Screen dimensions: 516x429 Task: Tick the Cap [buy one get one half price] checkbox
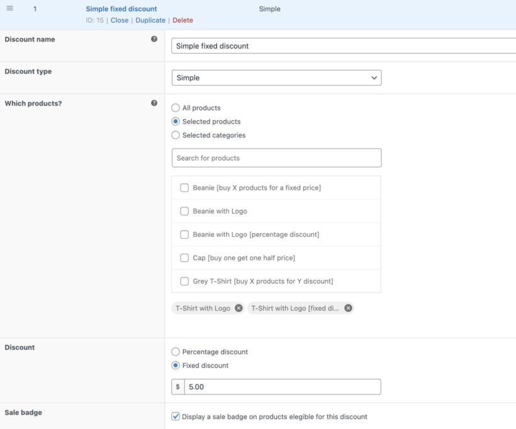pyautogui.click(x=184, y=258)
